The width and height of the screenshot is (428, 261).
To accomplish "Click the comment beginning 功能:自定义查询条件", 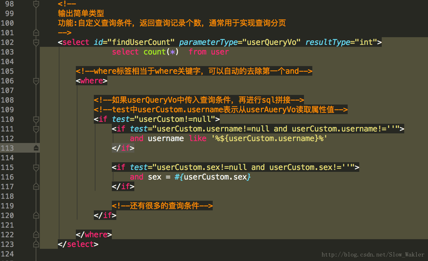I will (172, 23).
